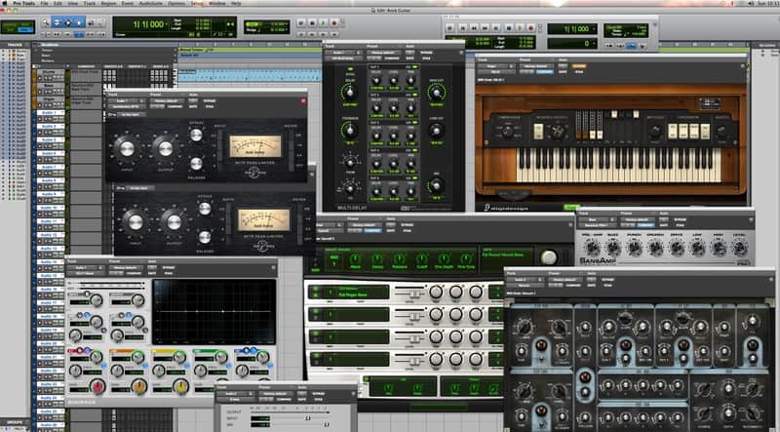
Task: Toggle Bypass on the SansAmp plug-in window
Action: tap(679, 219)
